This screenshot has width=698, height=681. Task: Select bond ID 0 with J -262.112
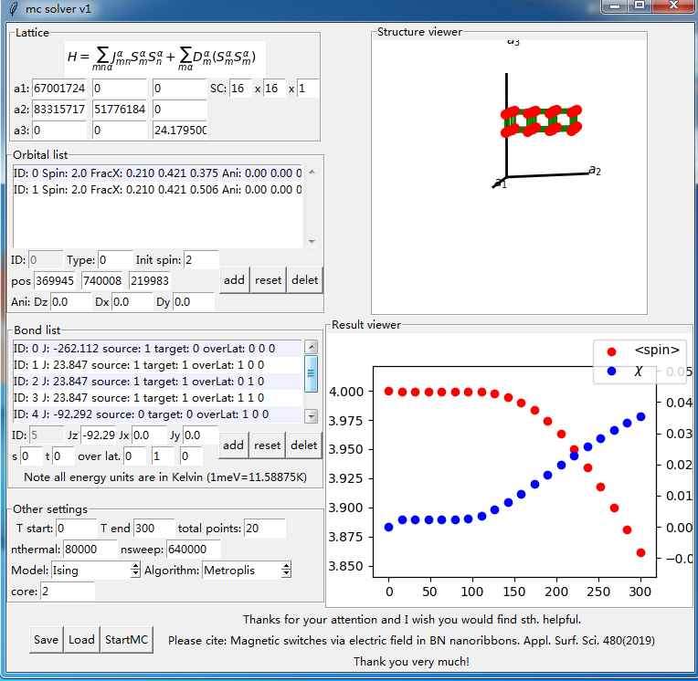pyautogui.click(x=155, y=348)
